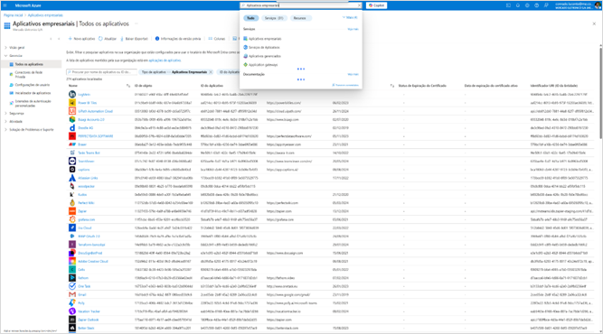Clear the global search box text

359,5
